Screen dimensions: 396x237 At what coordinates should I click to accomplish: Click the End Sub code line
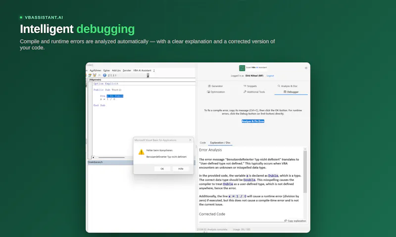coord(99,105)
